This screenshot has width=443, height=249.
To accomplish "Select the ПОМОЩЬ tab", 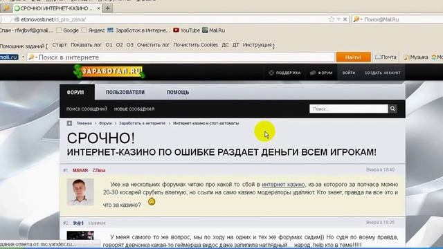I will [178, 92].
